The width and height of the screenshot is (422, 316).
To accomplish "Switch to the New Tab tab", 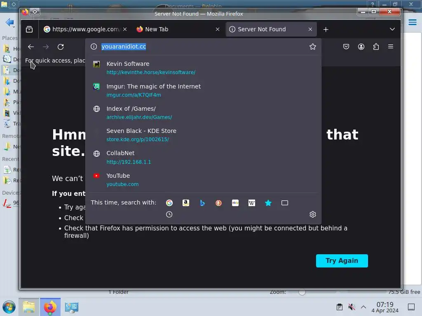I will [178, 29].
